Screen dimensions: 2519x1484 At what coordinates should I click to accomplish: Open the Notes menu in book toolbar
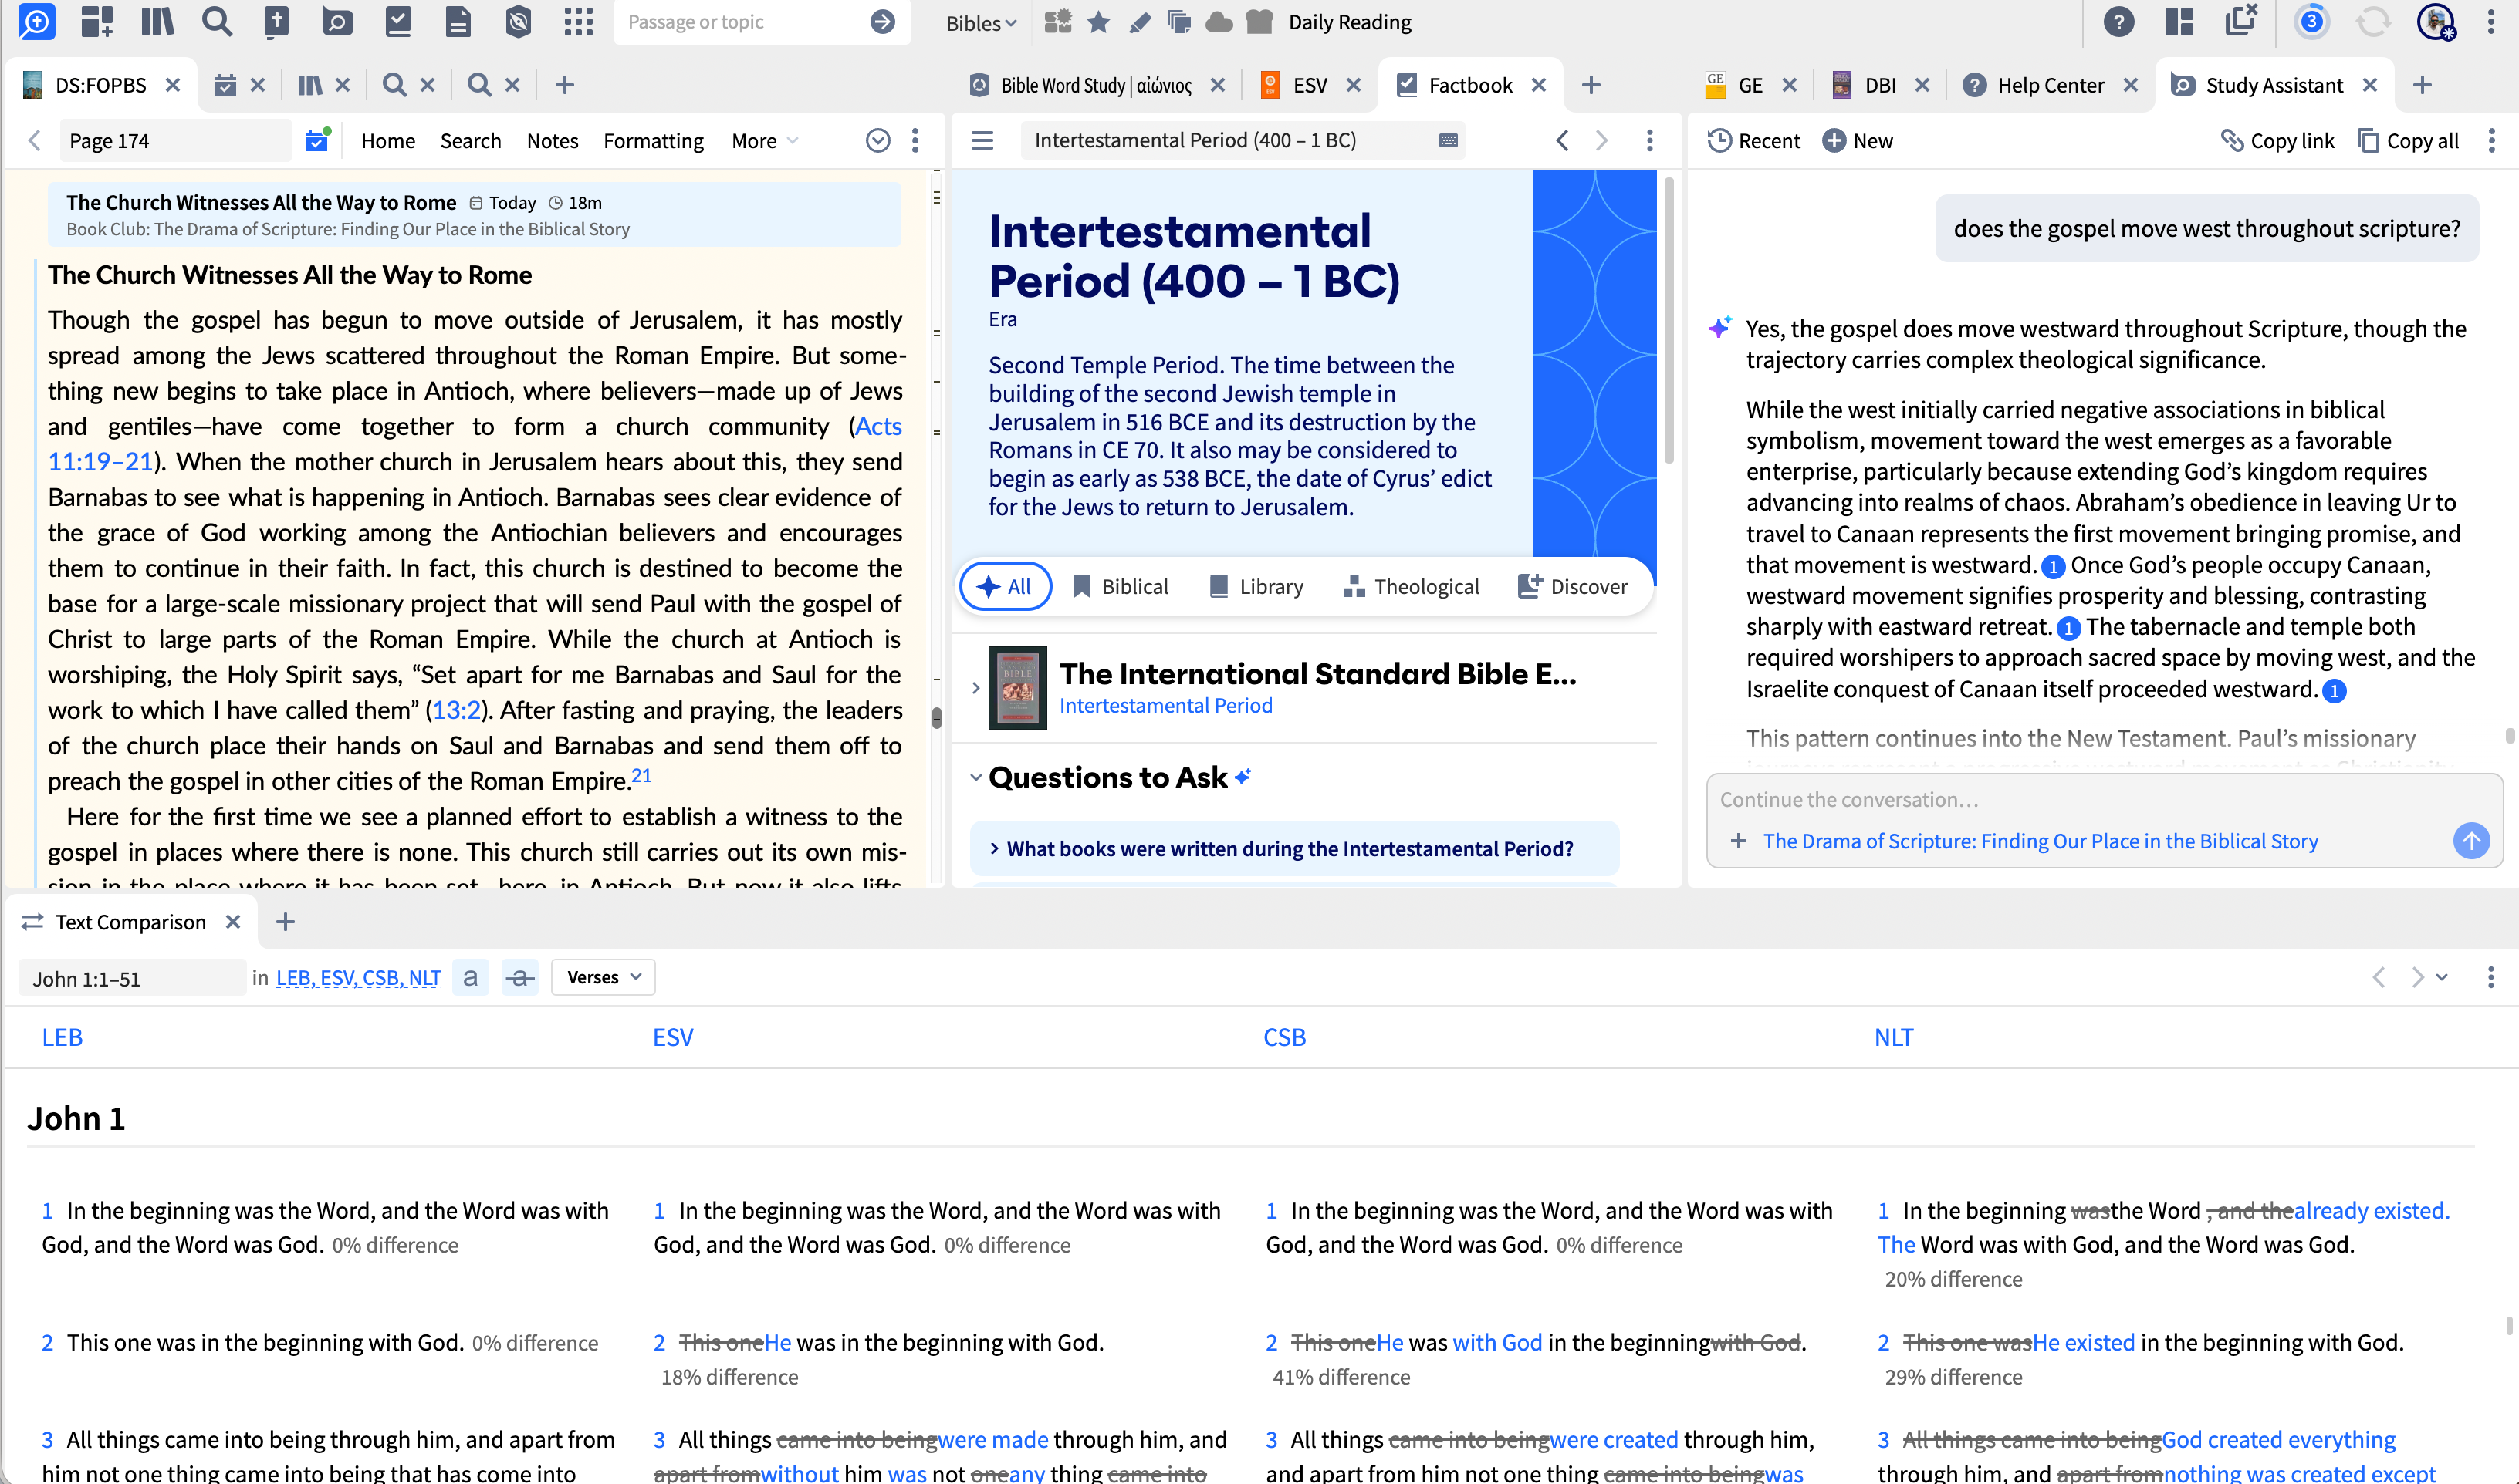click(553, 140)
